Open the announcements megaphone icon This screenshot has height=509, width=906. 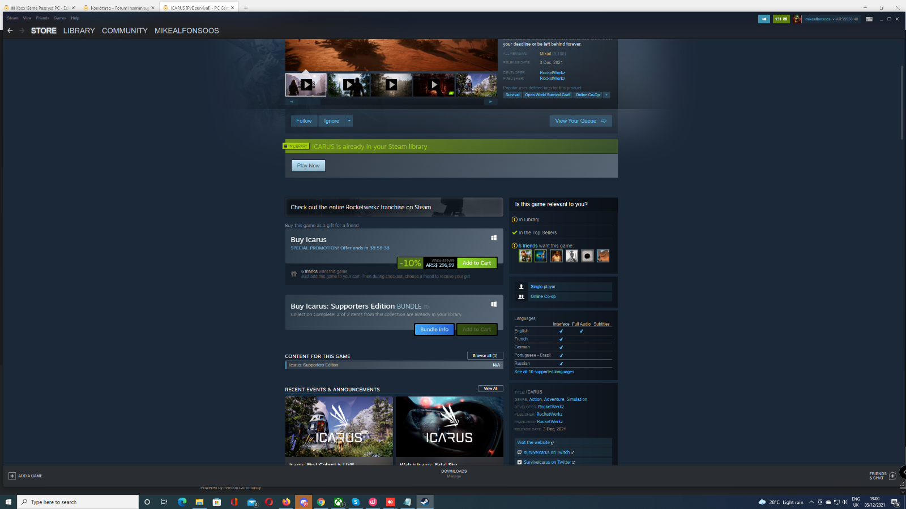(x=764, y=19)
